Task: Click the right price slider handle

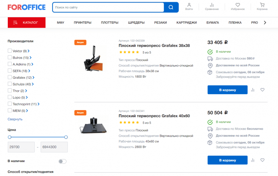Action: pos(66,137)
